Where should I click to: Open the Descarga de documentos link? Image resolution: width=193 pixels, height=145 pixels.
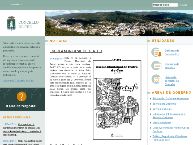pos(172,52)
